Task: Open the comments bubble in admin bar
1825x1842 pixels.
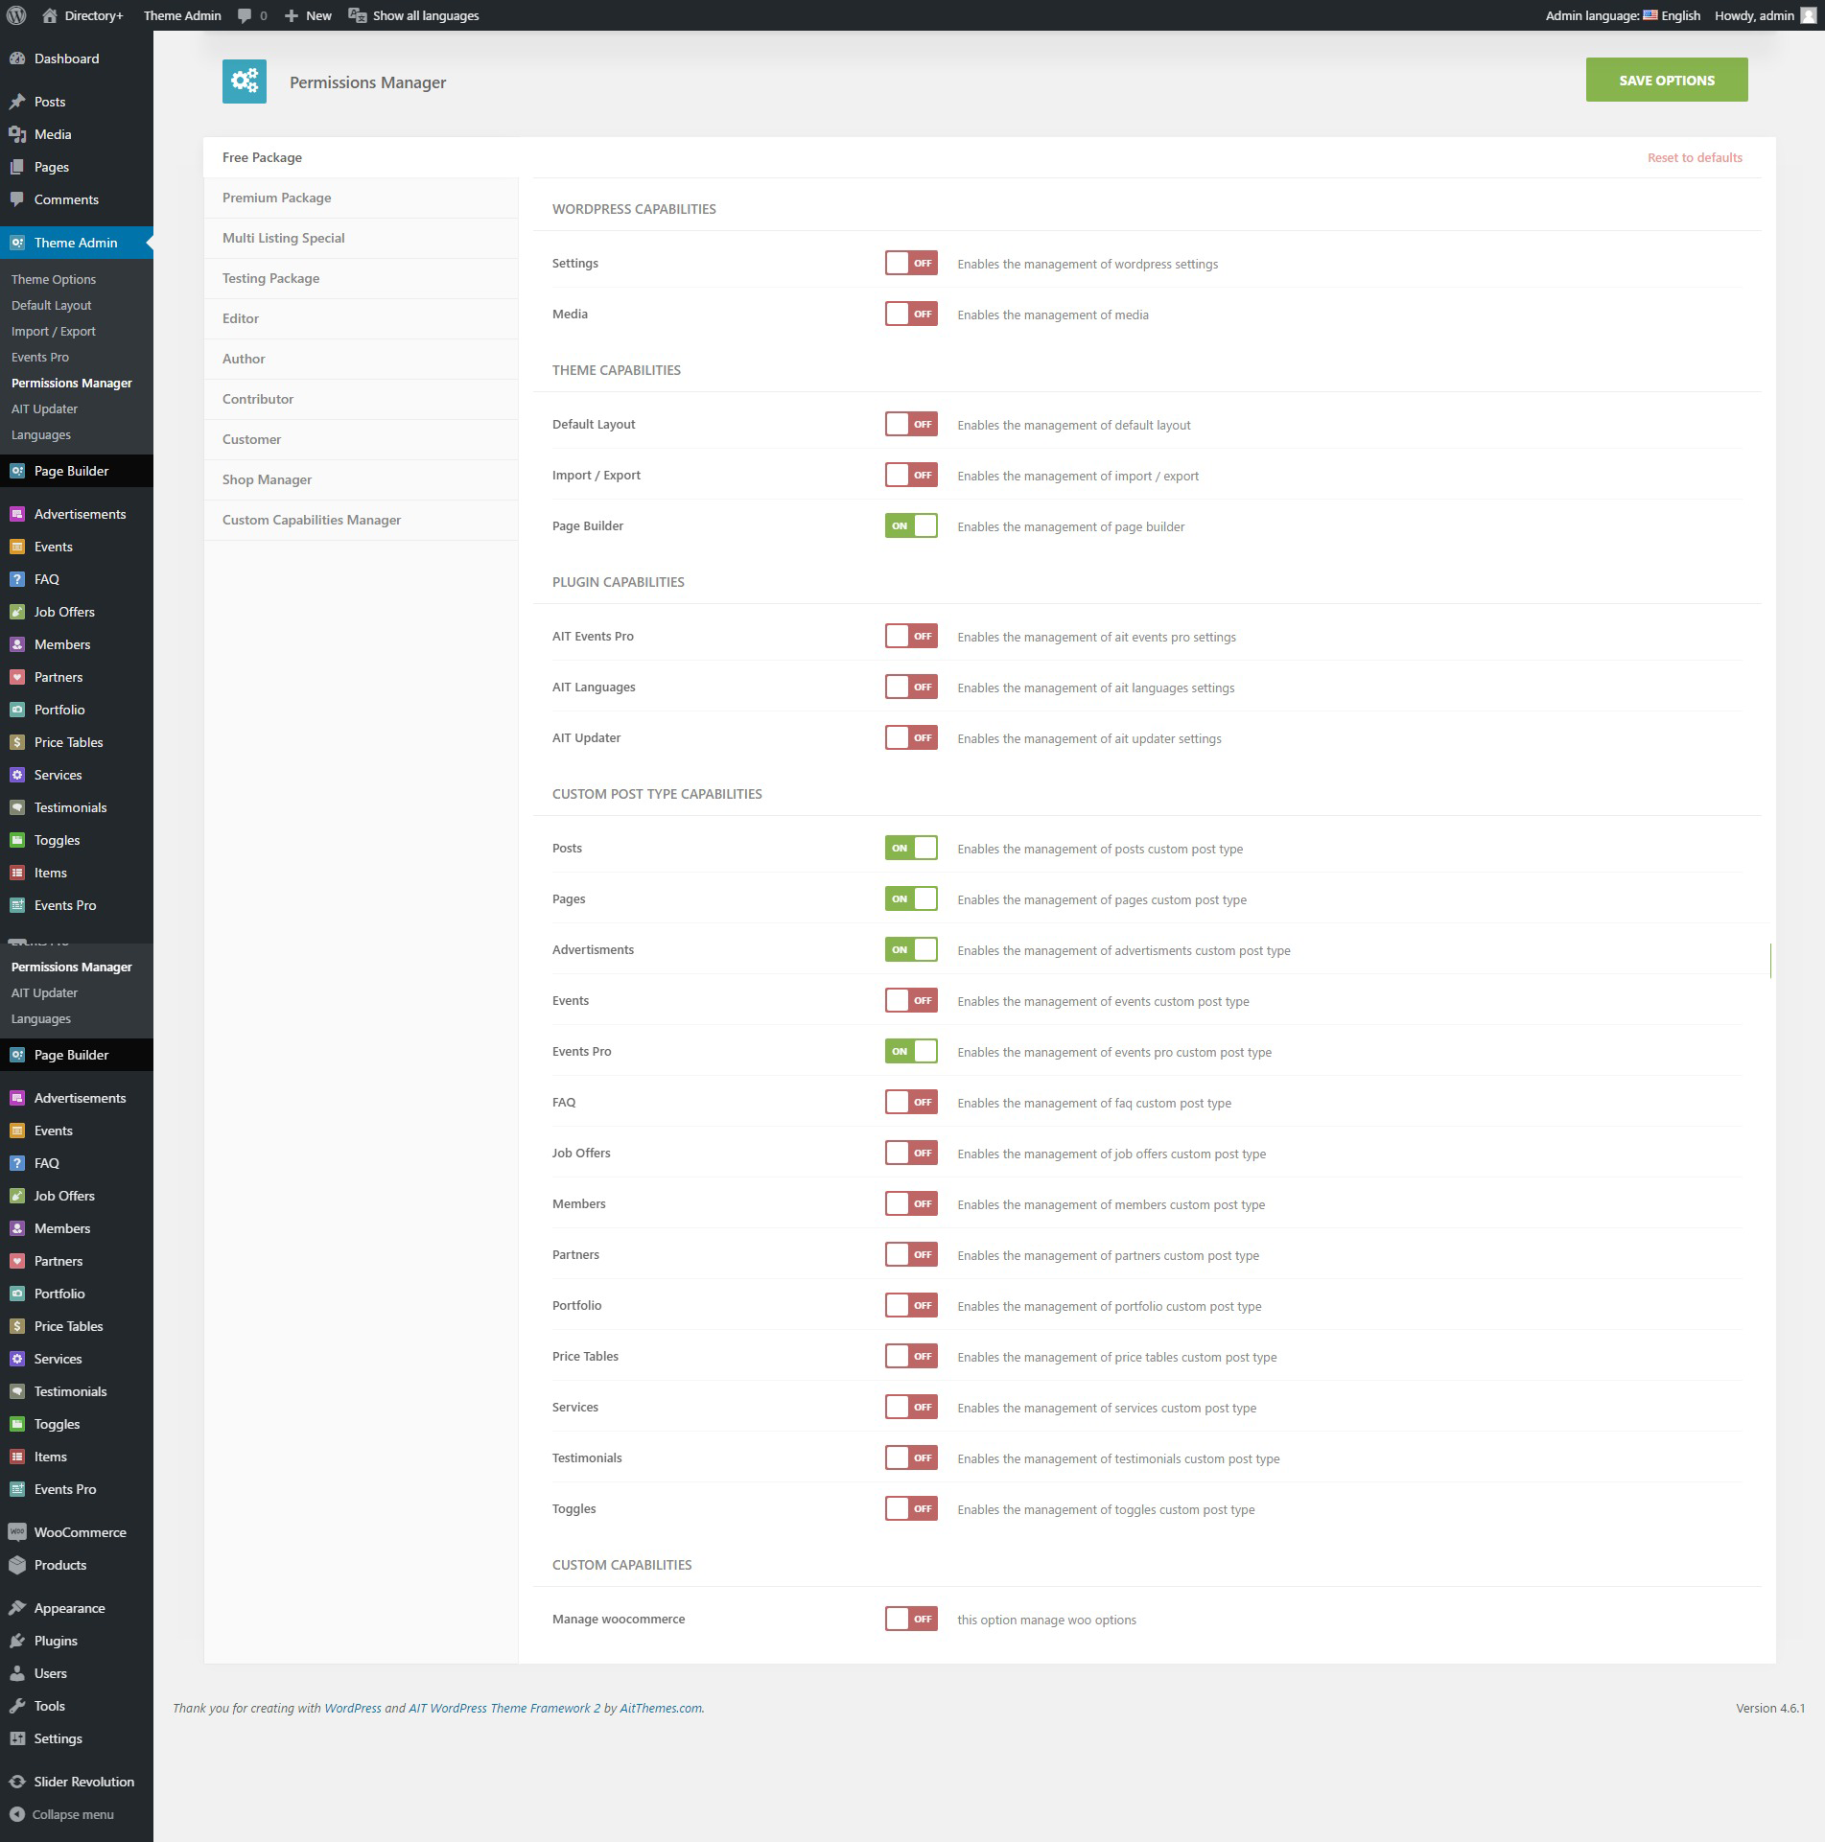Action: point(245,15)
